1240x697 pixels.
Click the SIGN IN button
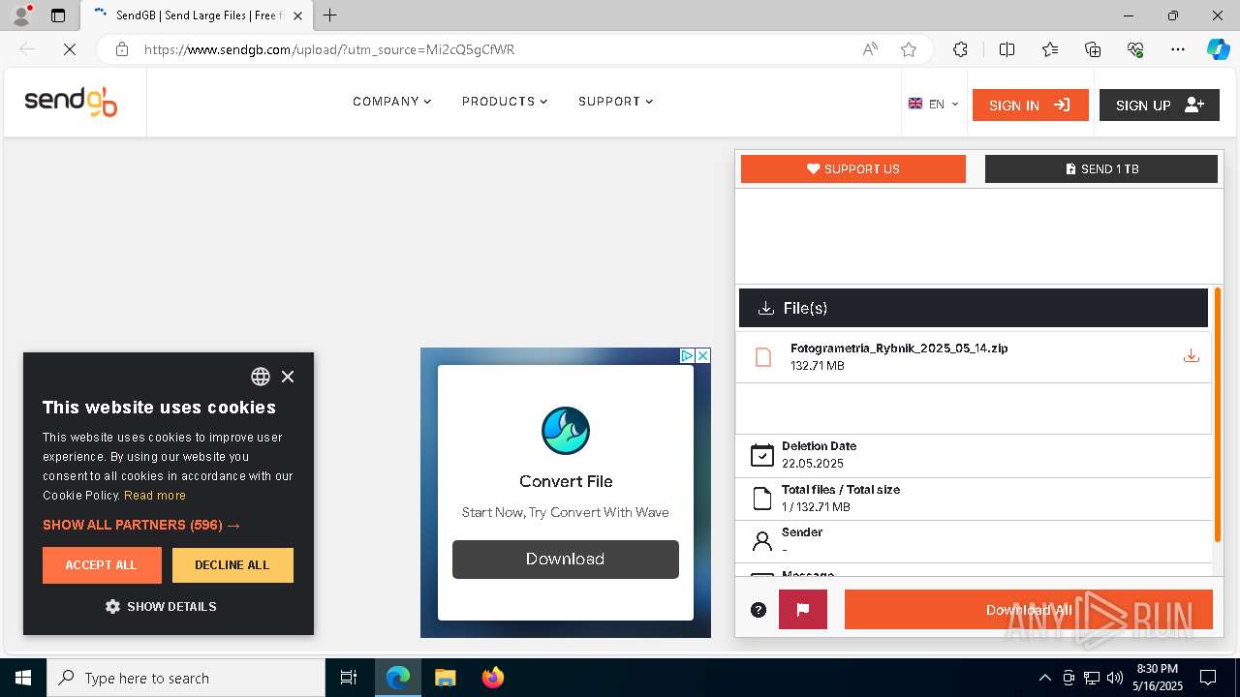pyautogui.click(x=1031, y=105)
